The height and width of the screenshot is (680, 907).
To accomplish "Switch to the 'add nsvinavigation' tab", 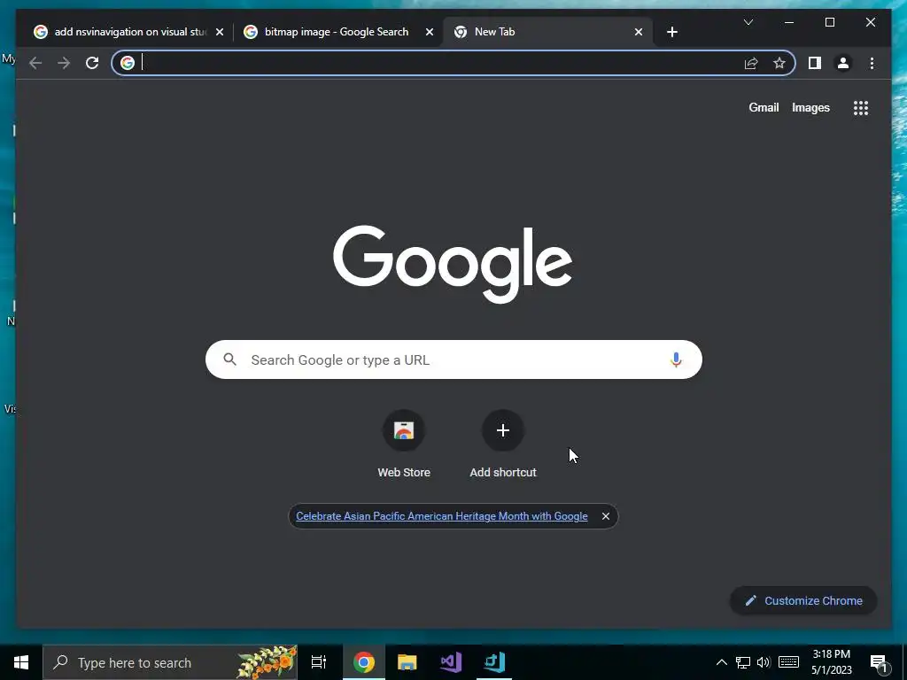I will point(128,32).
